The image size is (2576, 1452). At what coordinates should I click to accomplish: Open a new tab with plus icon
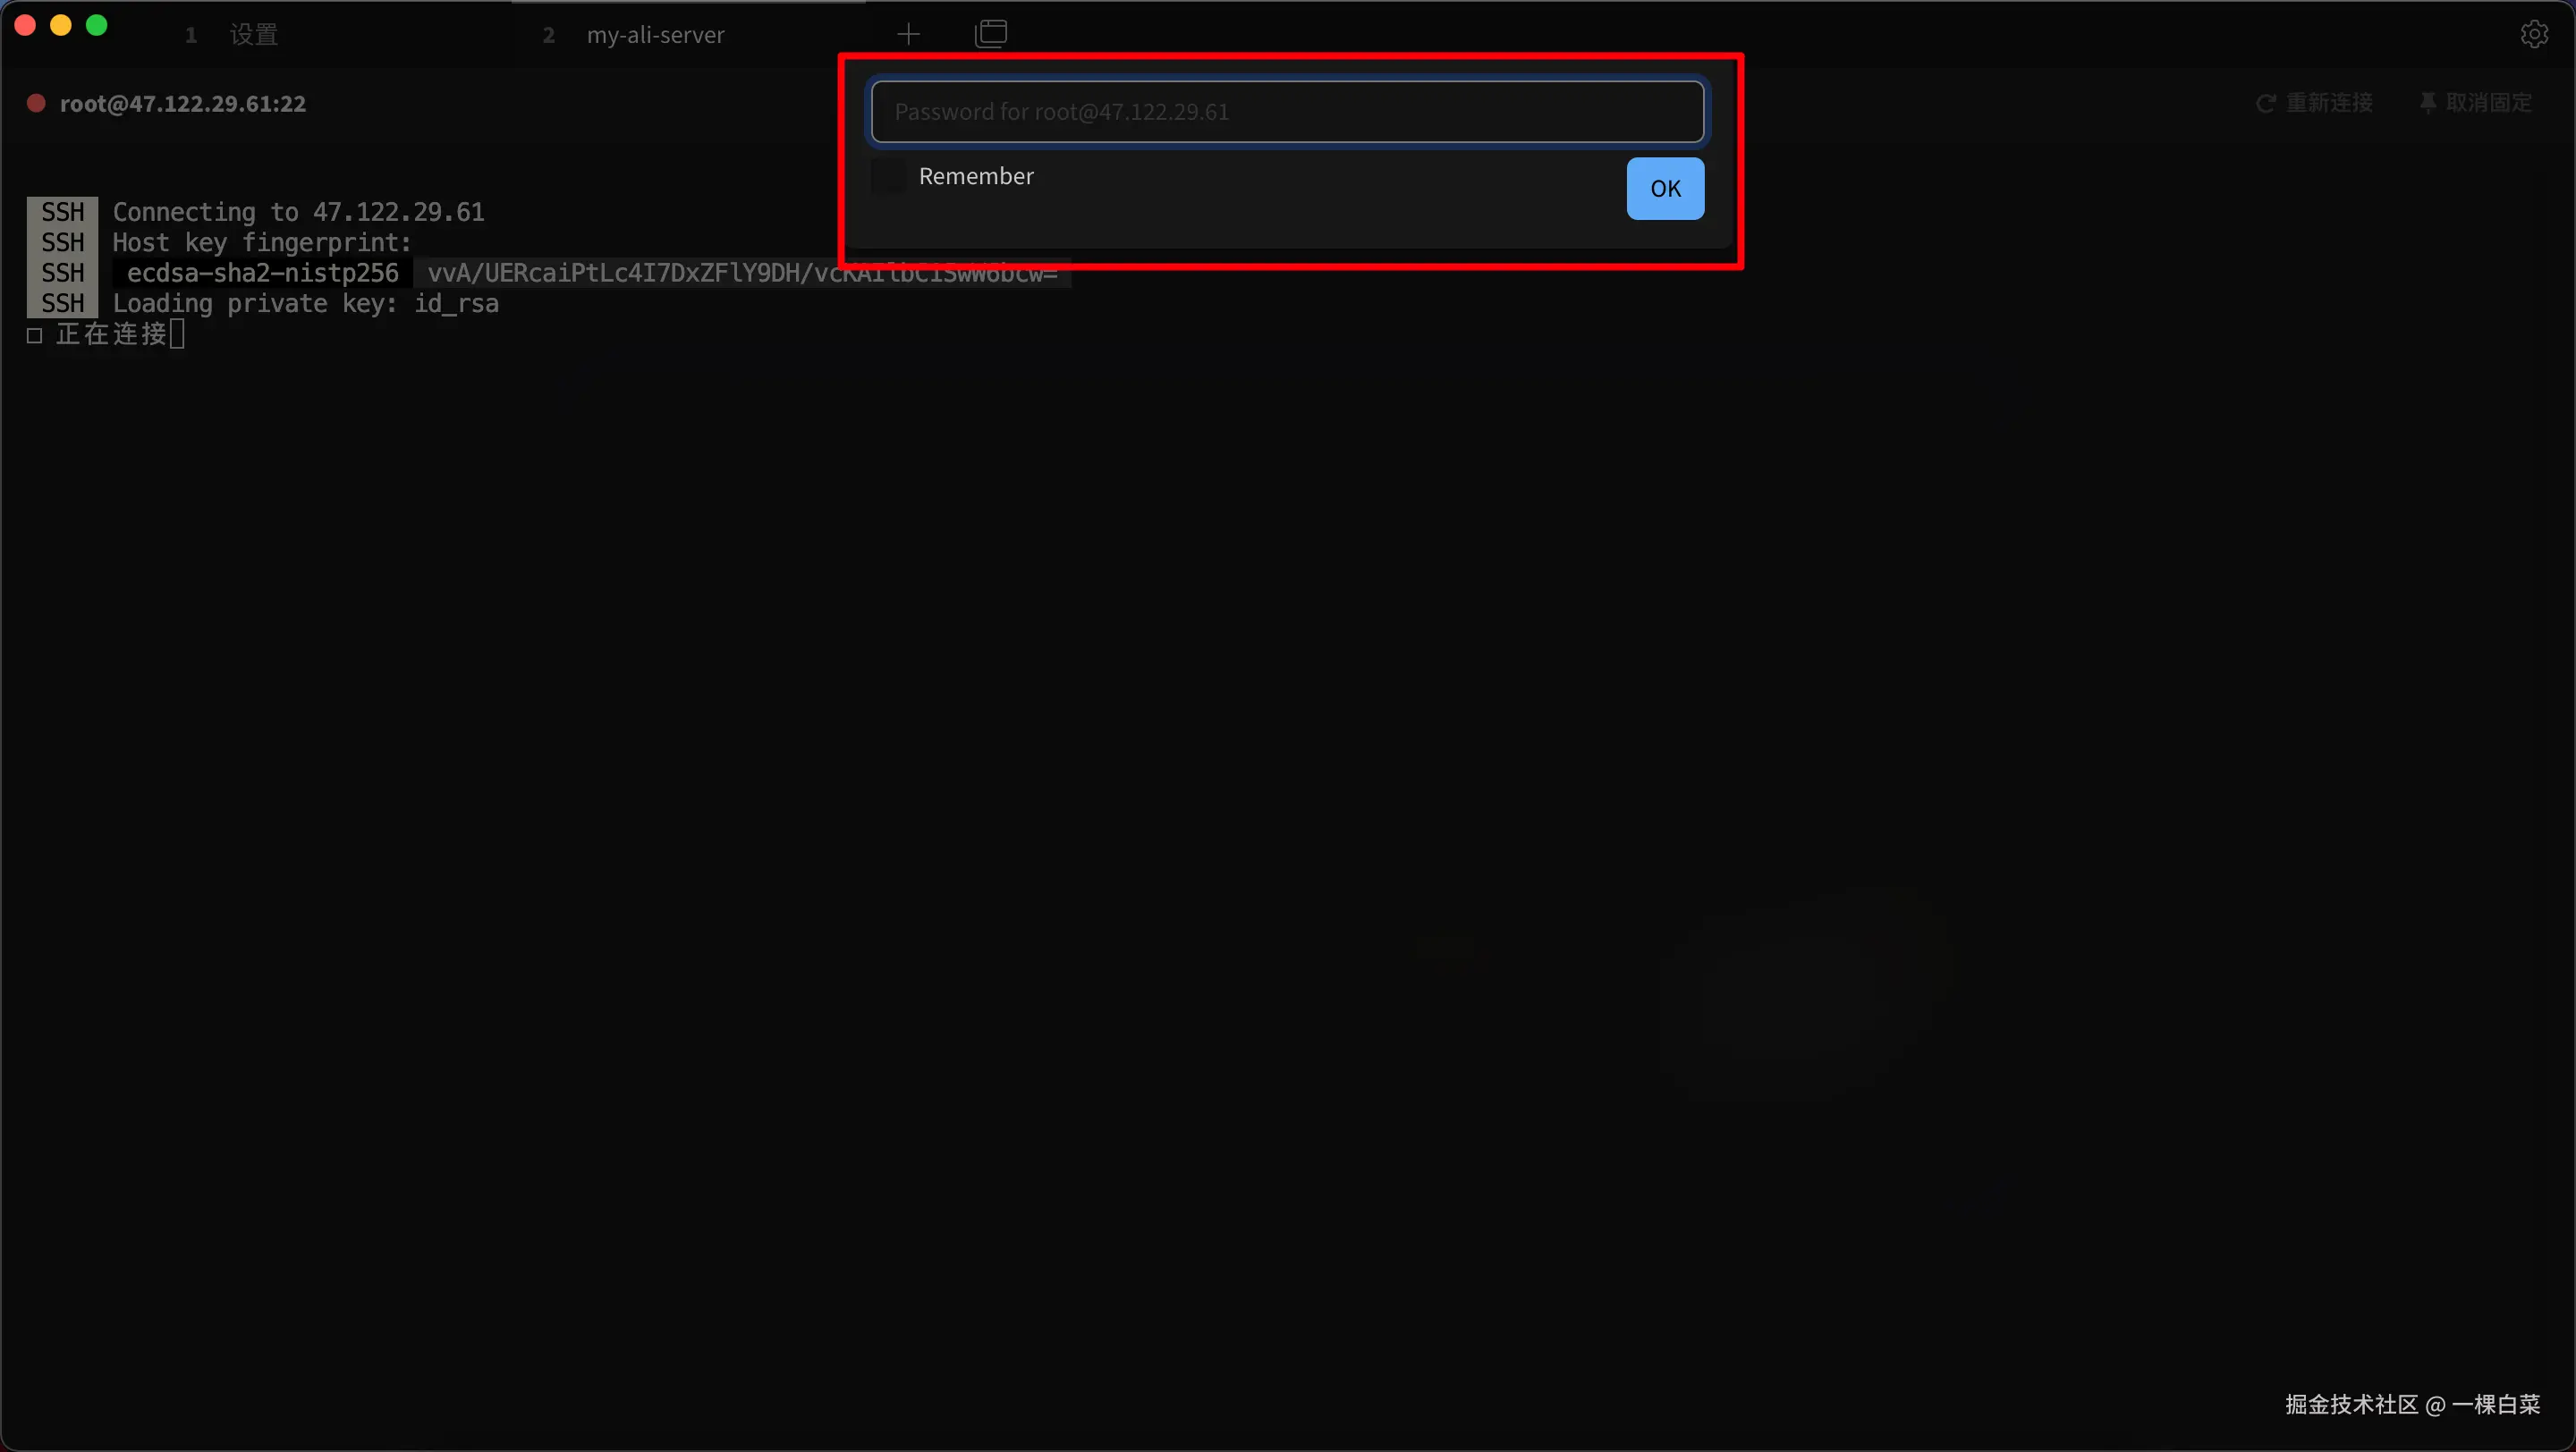908,35
